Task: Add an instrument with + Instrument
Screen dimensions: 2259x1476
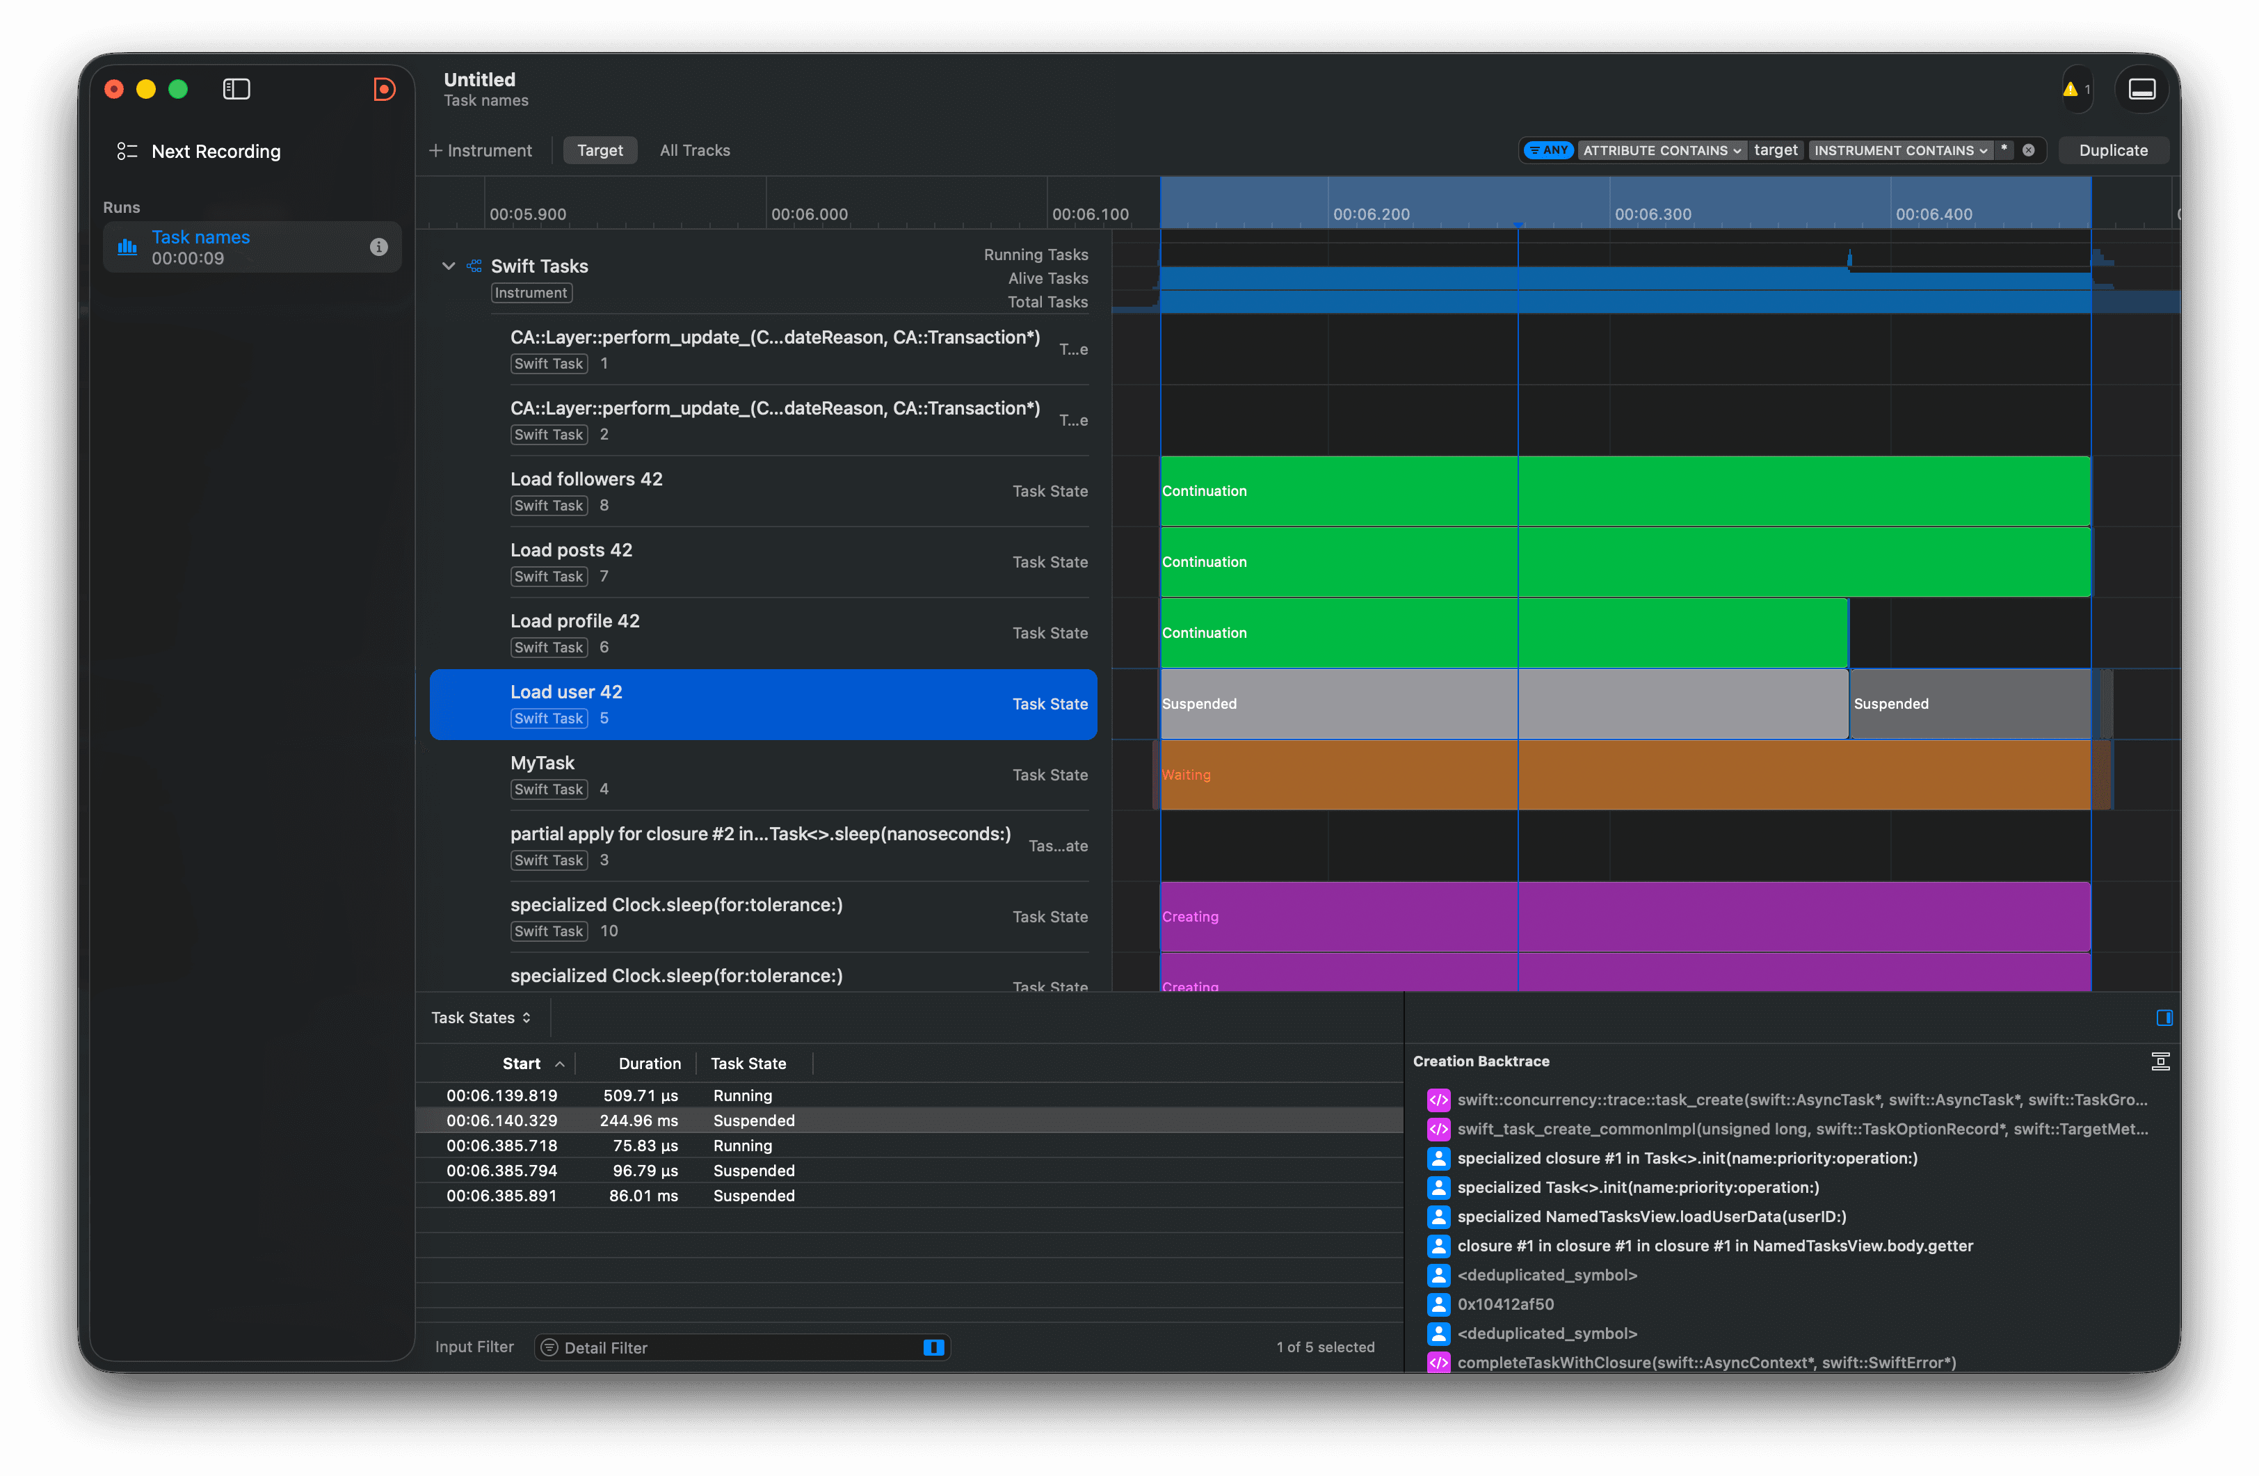Action: tap(481, 150)
